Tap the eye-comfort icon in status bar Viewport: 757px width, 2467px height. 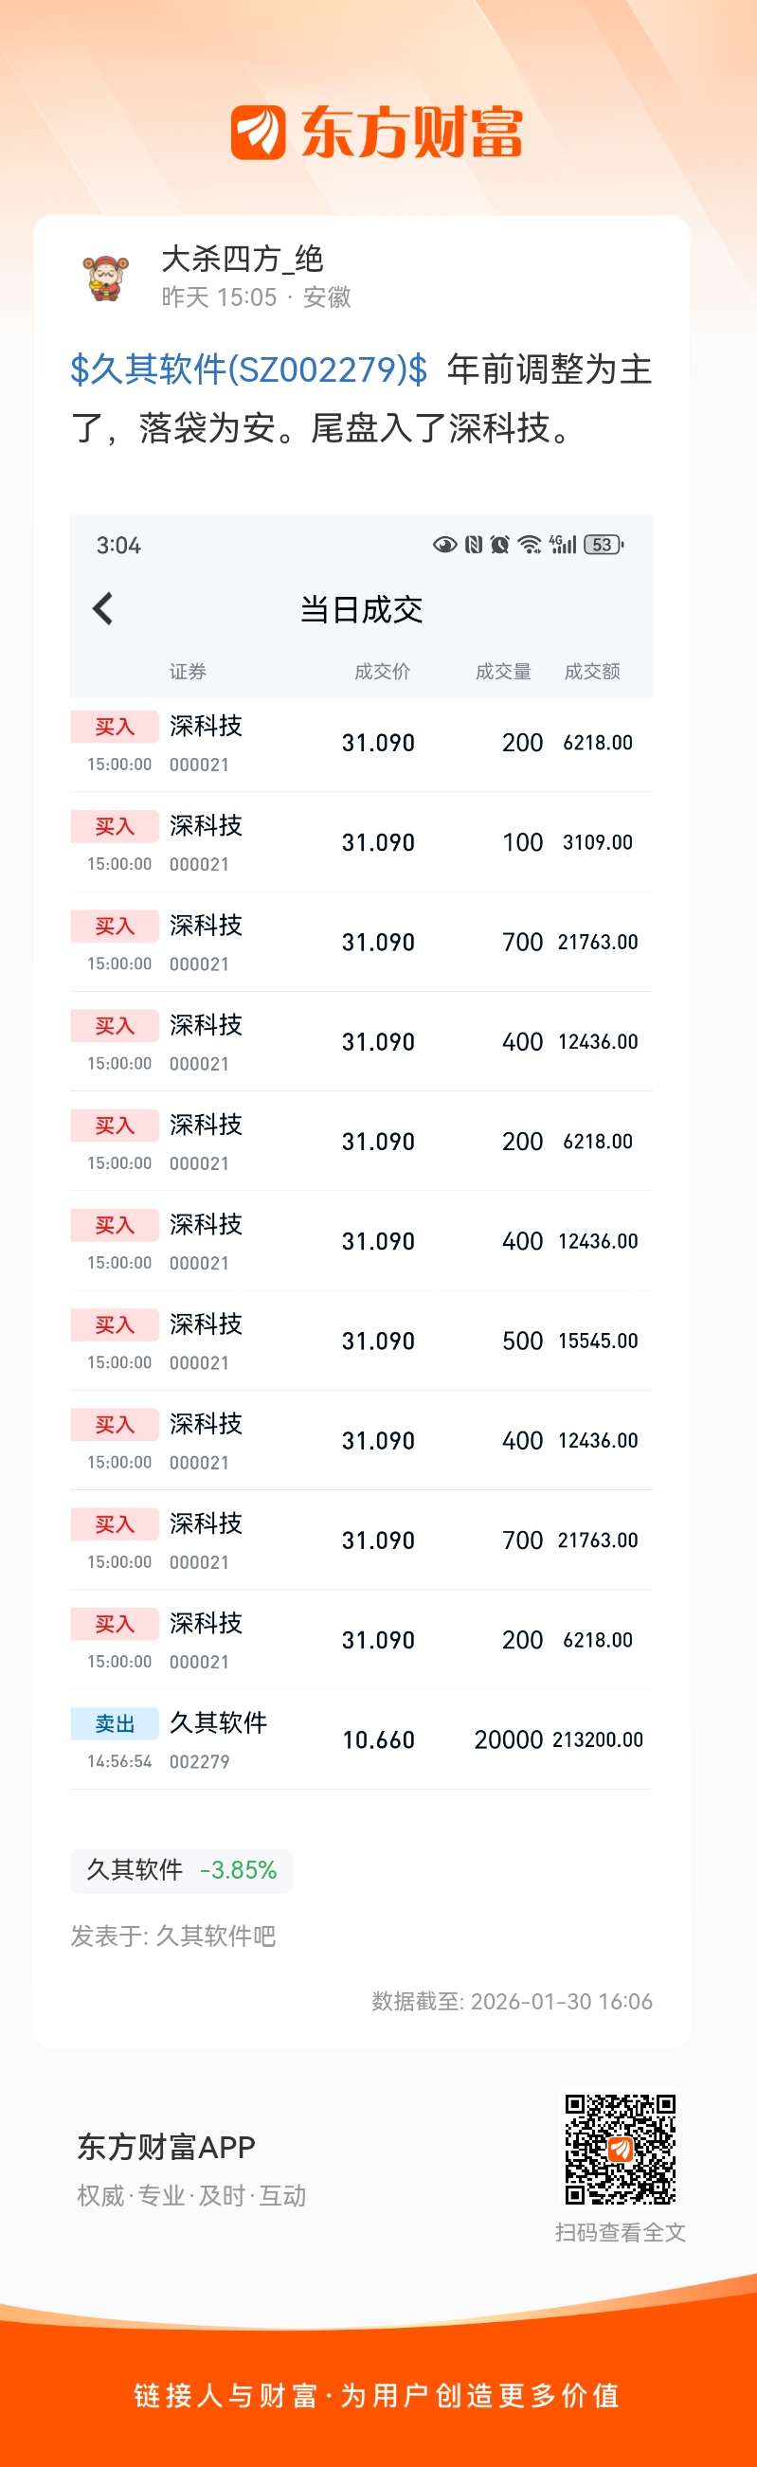(x=444, y=545)
